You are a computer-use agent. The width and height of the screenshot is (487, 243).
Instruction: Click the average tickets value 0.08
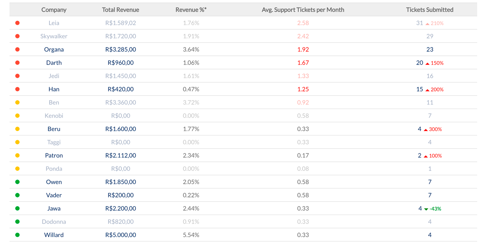pyautogui.click(x=303, y=169)
